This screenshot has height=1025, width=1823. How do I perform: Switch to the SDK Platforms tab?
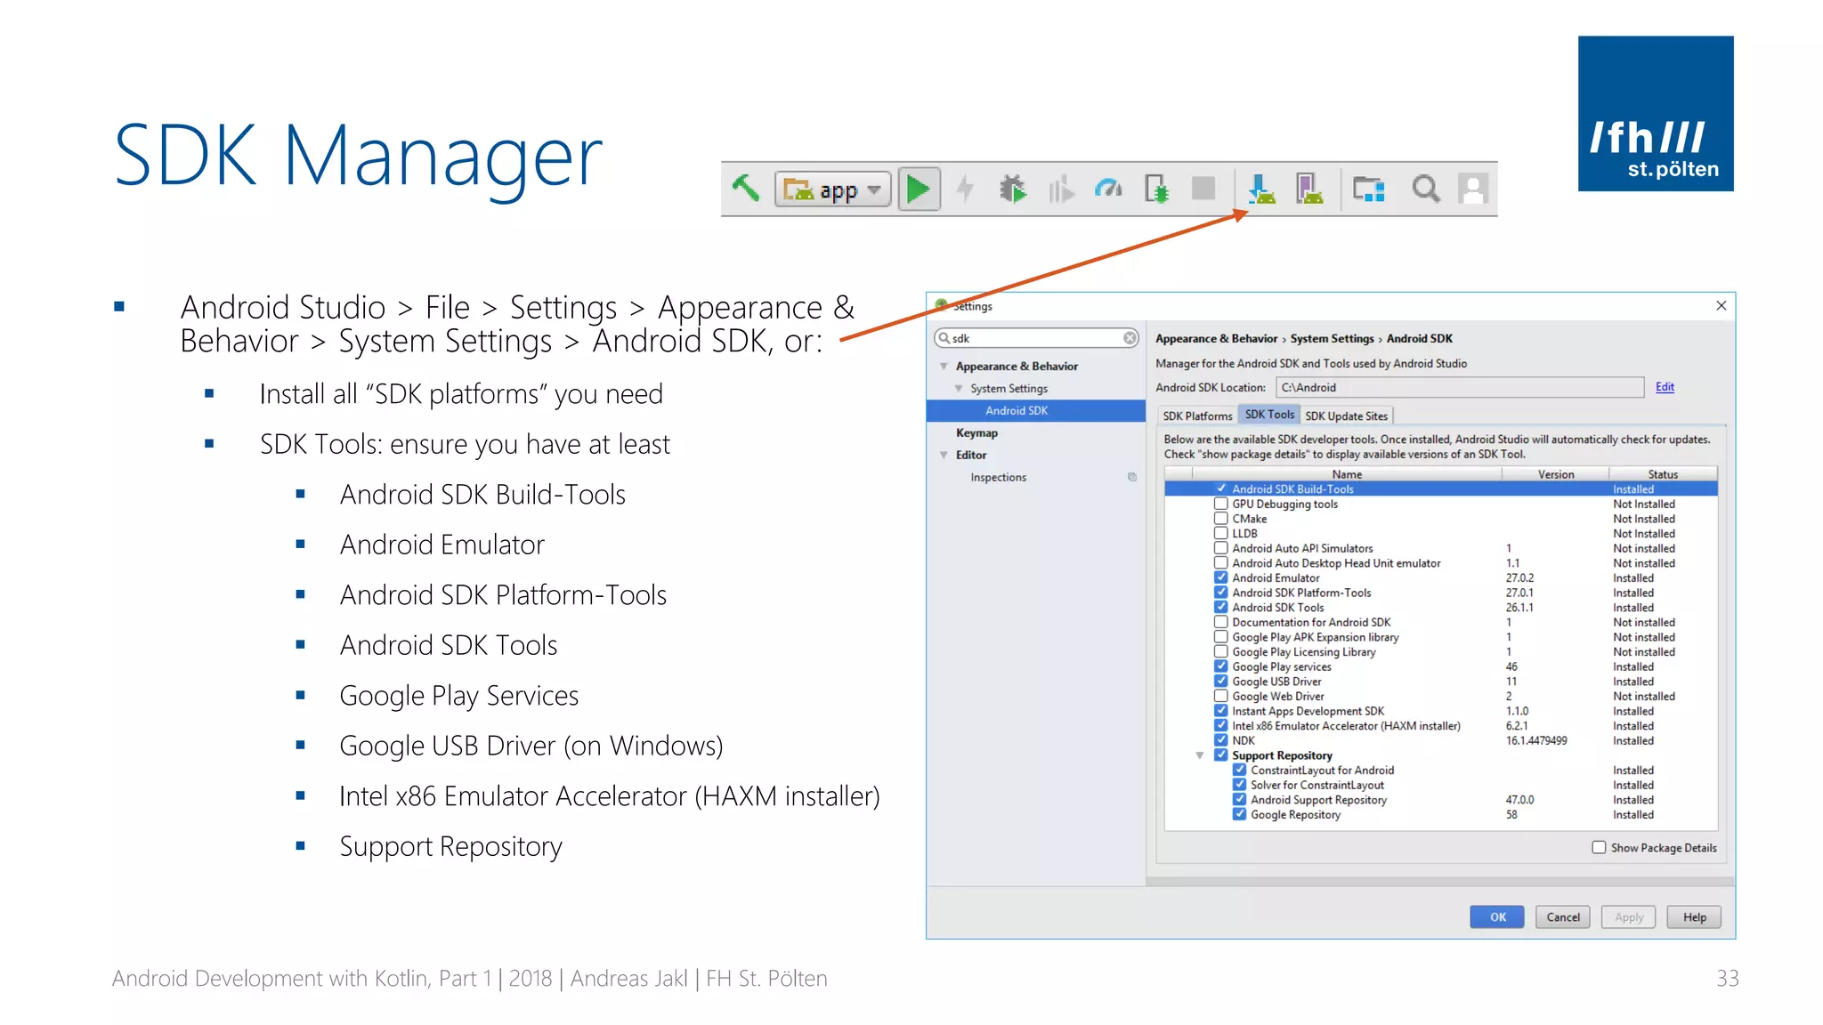[x=1197, y=416]
